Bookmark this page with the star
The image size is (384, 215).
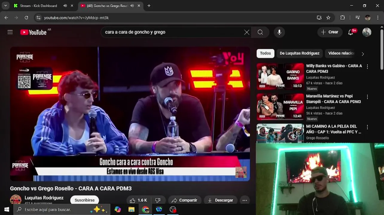pos(328,18)
